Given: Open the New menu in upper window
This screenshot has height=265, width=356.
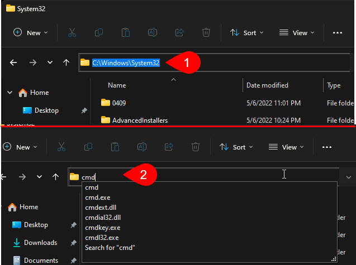Looking at the screenshot, I should coord(31,33).
